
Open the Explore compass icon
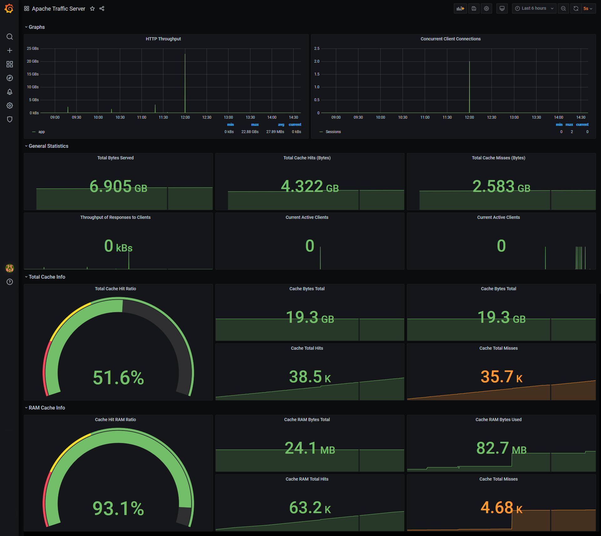click(x=10, y=78)
